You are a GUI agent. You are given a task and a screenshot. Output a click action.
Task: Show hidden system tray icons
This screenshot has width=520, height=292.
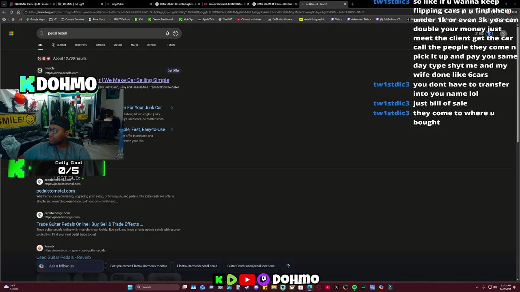(477, 287)
